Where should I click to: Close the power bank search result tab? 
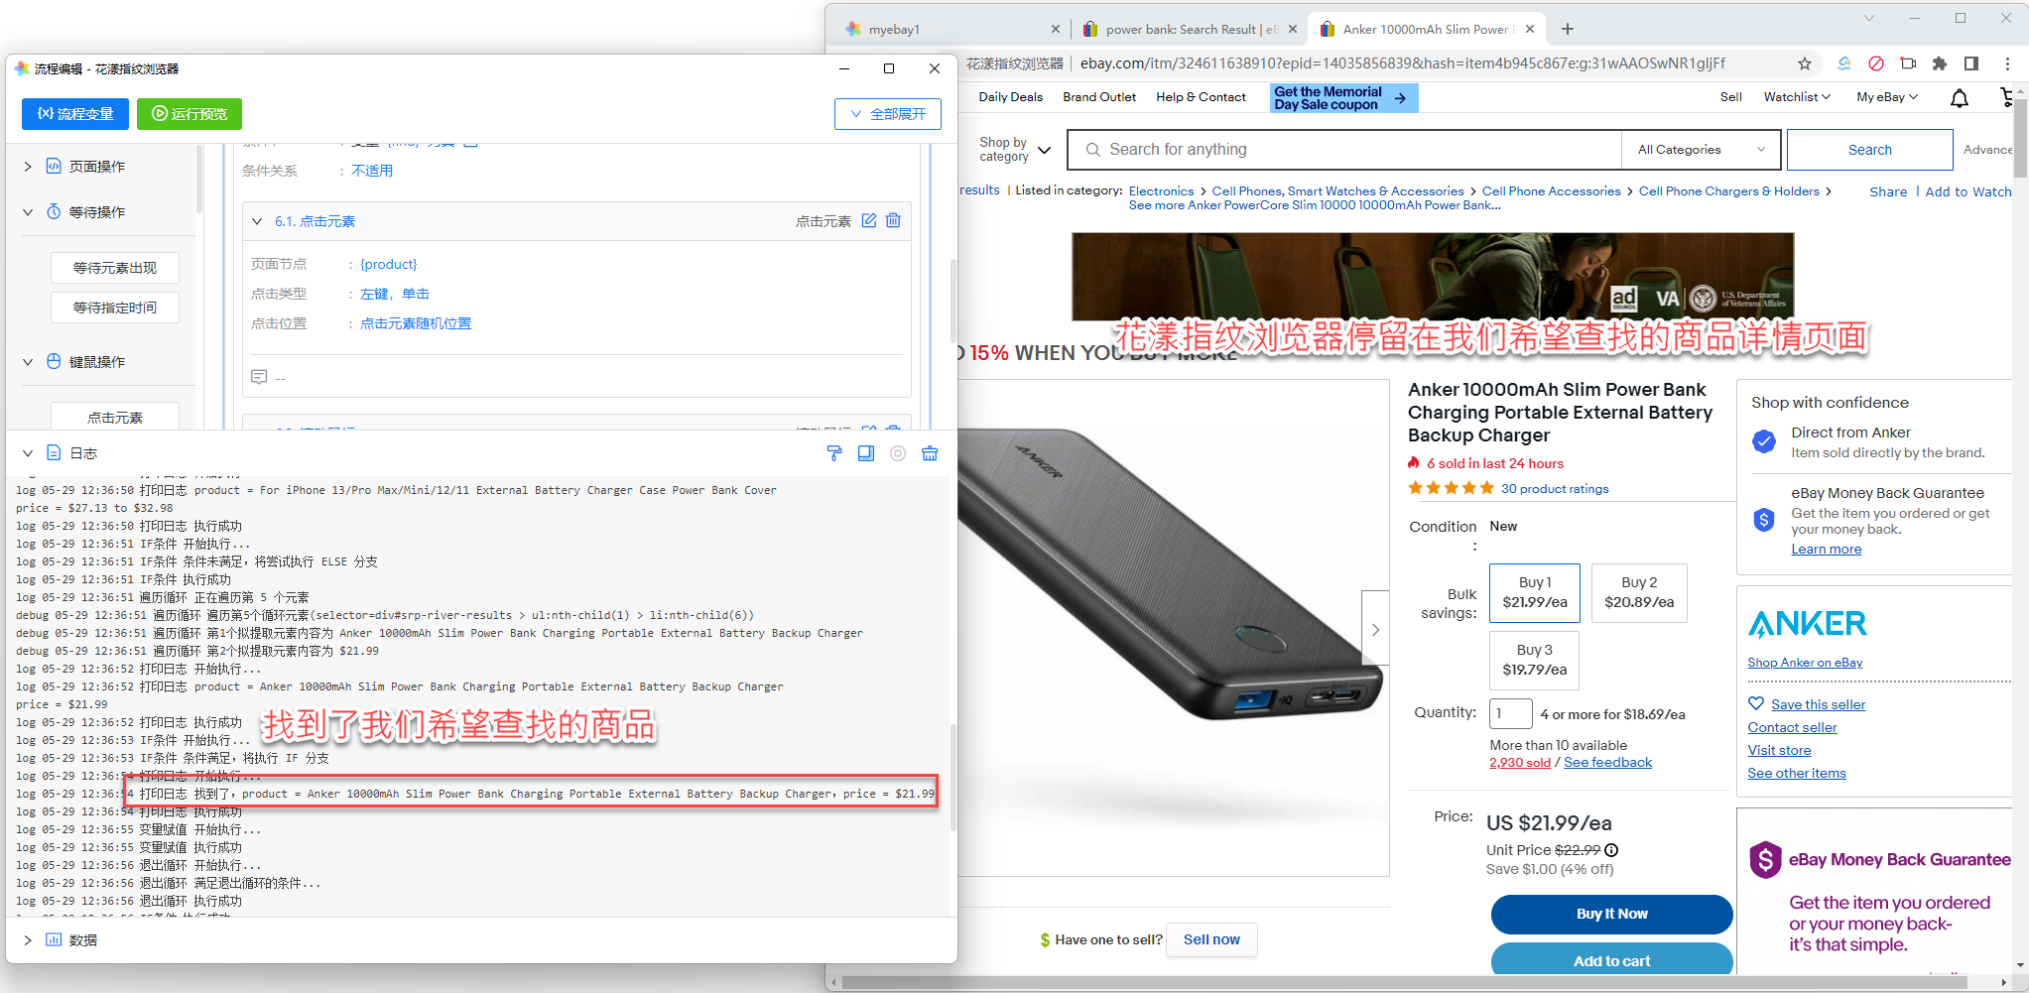click(1293, 29)
